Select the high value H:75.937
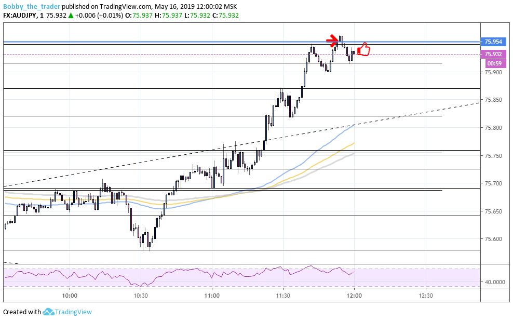The height and width of the screenshot is (321, 513). tap(169, 16)
